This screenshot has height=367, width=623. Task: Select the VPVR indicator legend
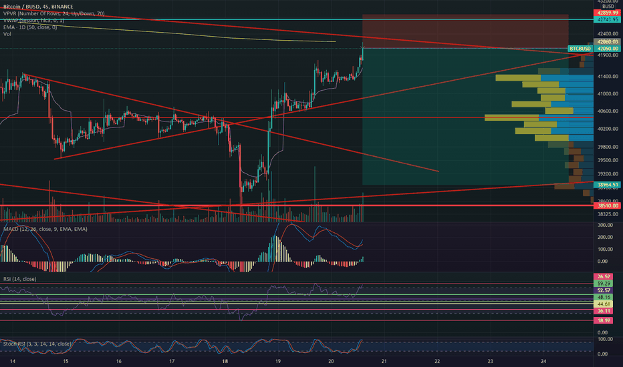click(54, 13)
